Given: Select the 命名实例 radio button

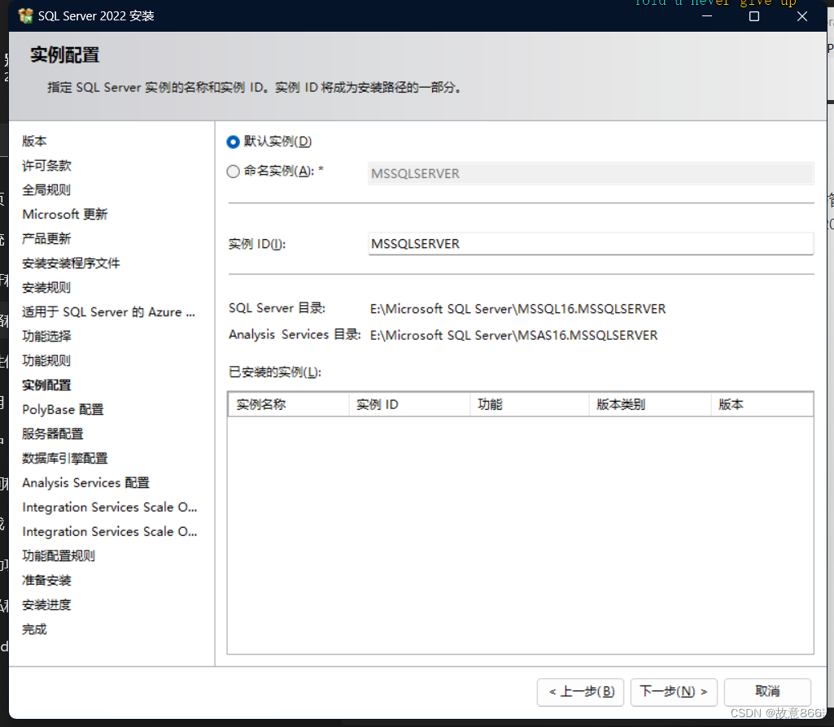Looking at the screenshot, I should pos(234,172).
